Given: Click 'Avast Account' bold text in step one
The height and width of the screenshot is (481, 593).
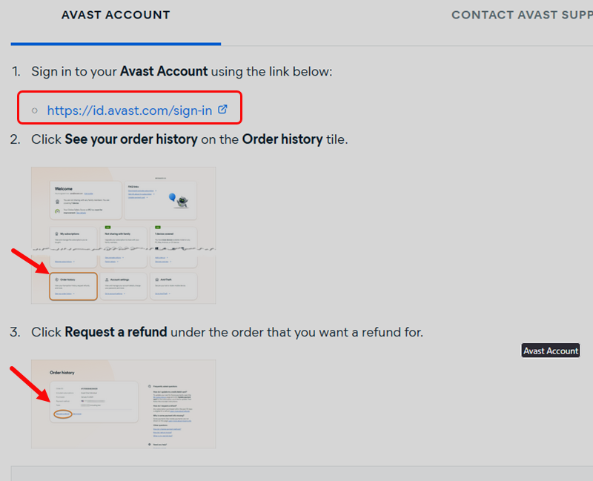Looking at the screenshot, I should 164,71.
